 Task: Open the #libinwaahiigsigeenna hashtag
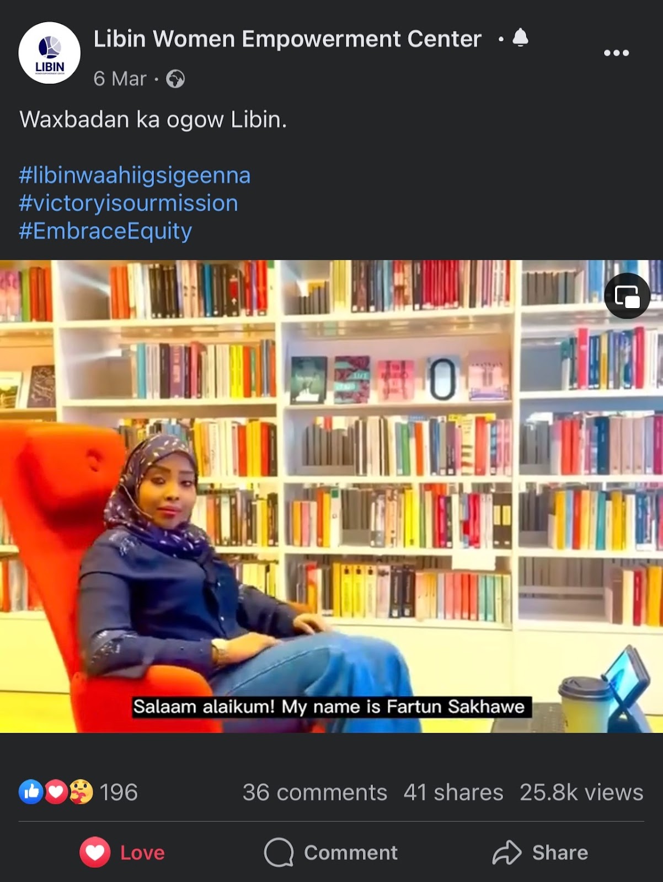tap(135, 175)
